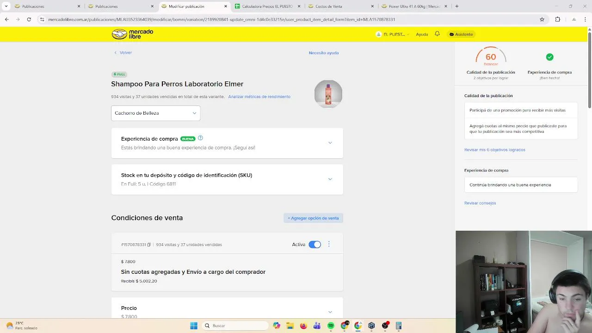The image size is (592, 333).
Task: Copy the listing ID #1570878331
Action: pos(149,245)
